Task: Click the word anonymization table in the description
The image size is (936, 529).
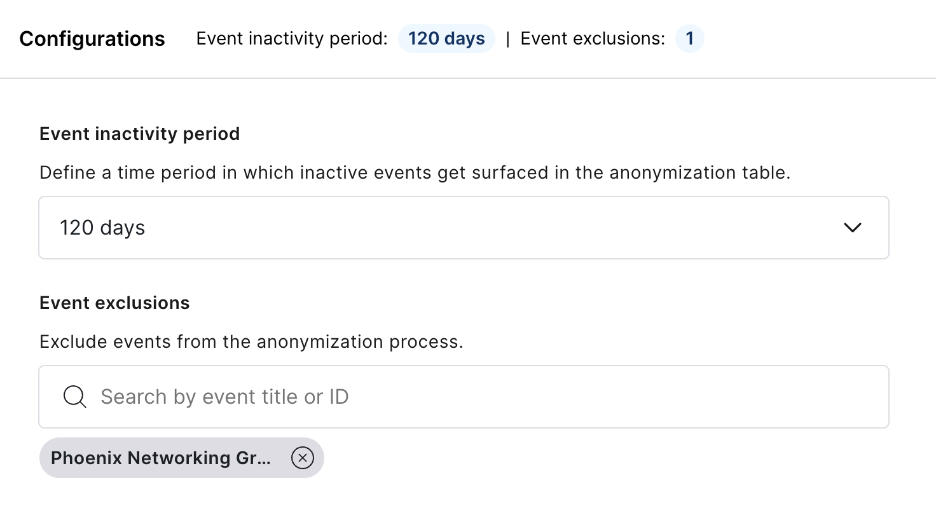Action: point(699,172)
